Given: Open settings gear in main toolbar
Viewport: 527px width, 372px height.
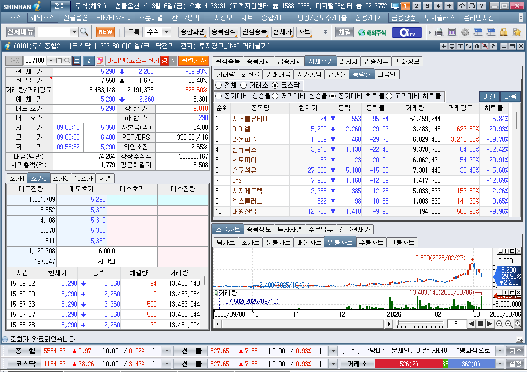Looking at the screenshot, I should (465, 32).
